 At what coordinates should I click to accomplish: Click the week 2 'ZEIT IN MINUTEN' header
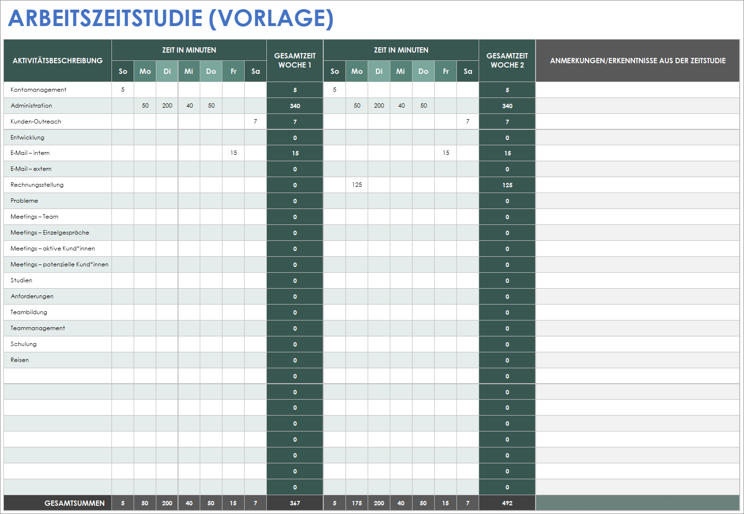coord(401,50)
